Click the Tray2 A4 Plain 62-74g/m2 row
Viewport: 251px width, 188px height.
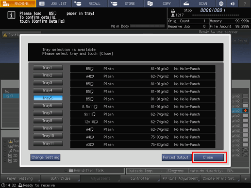143,77
